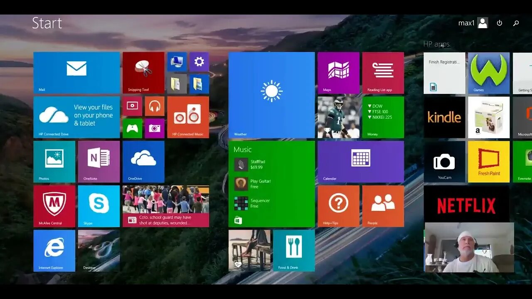Open the Fresh Paint tile
The width and height of the screenshot is (532, 299).
(x=489, y=162)
